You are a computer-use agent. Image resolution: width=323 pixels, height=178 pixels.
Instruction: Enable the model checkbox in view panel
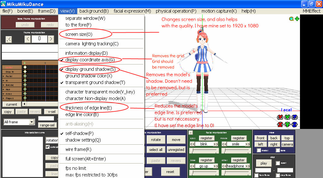(x=259, y=150)
